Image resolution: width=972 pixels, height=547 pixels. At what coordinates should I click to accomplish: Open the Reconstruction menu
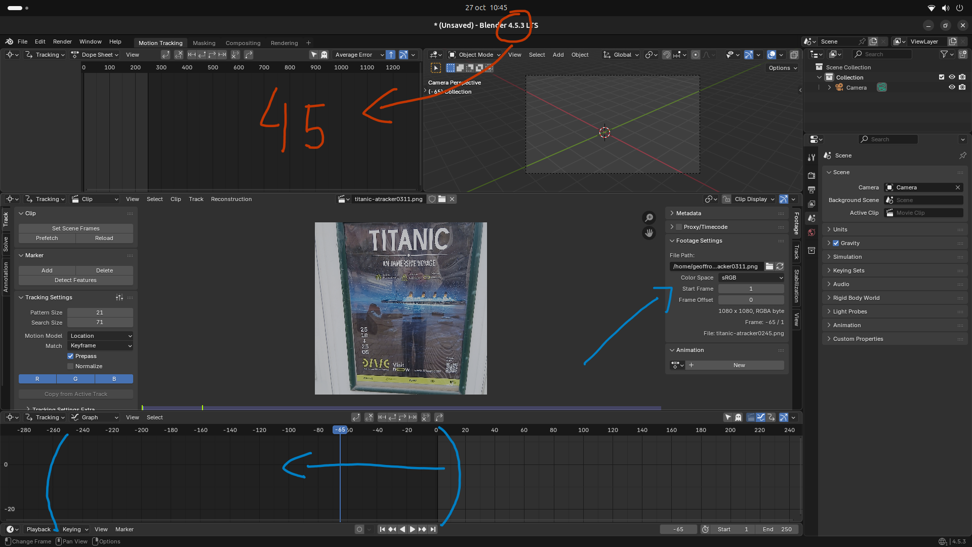(x=231, y=199)
